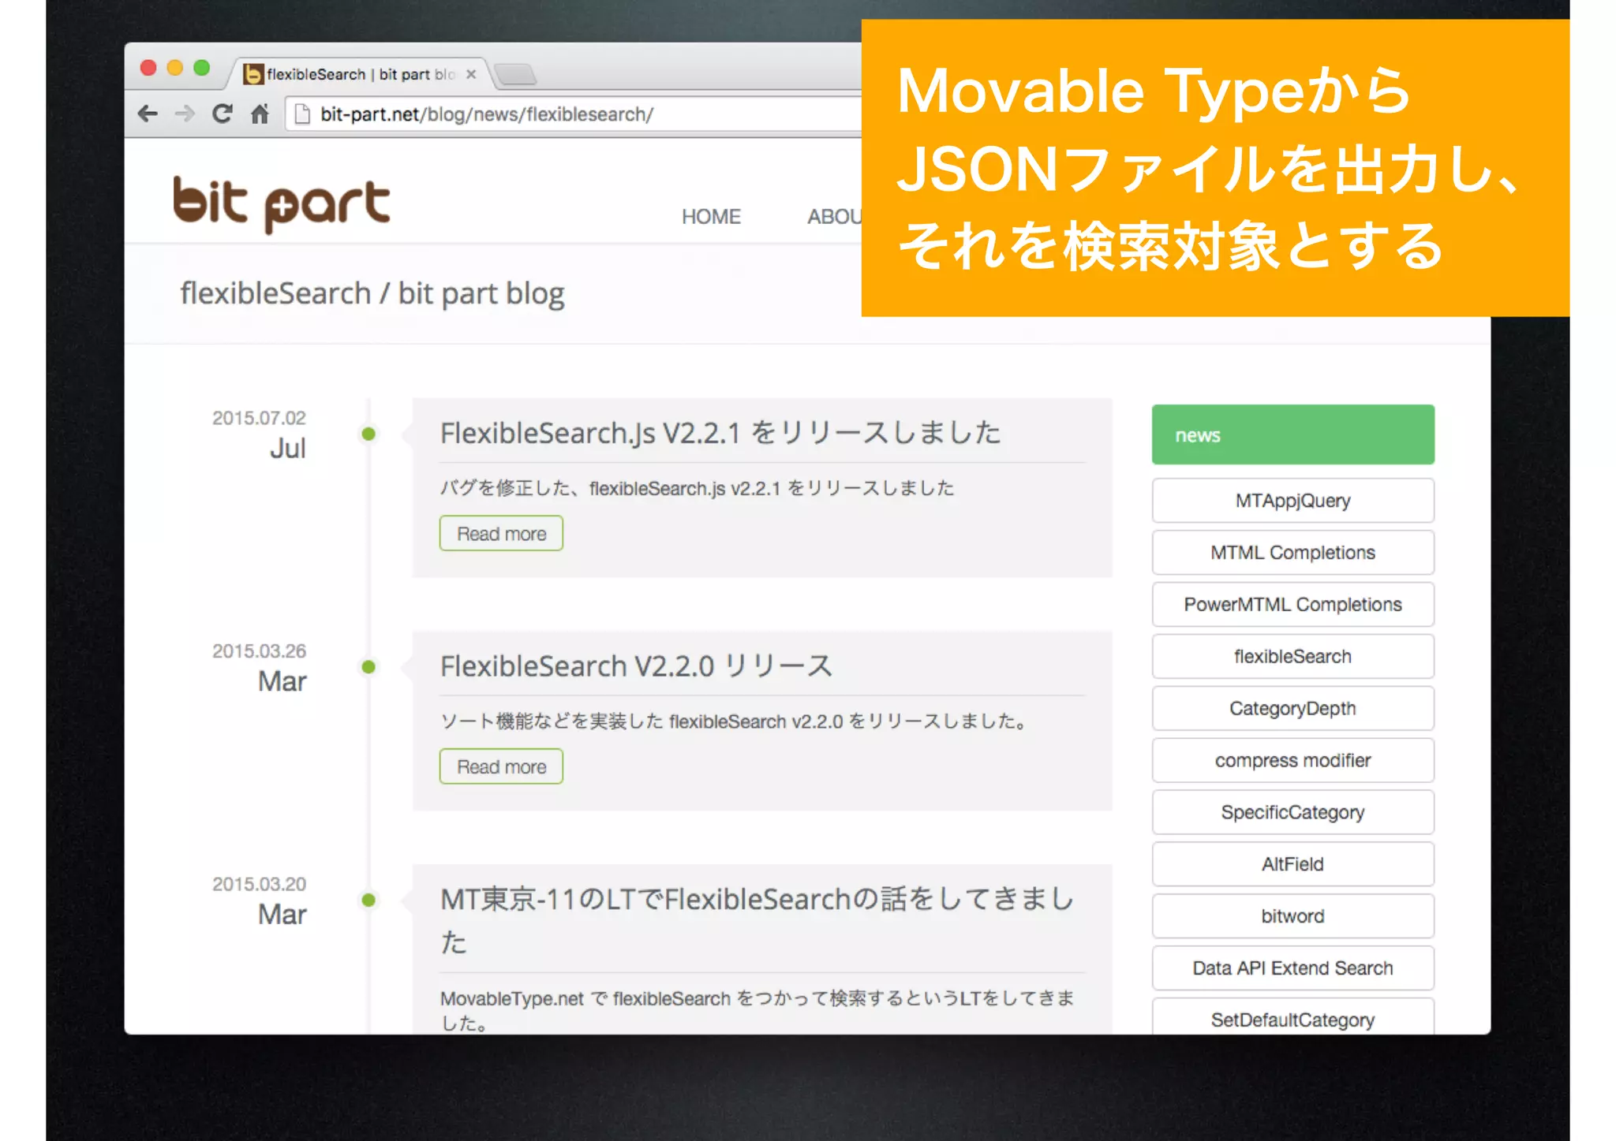Open the HOME navigation item
This screenshot has height=1141, width=1616.
711,217
